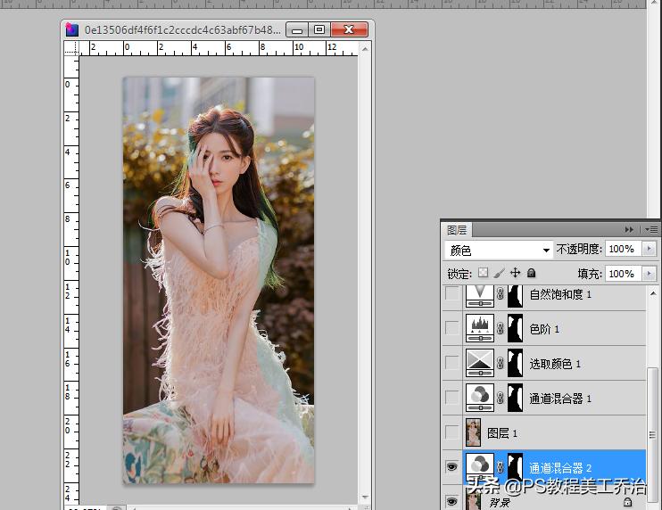Open the layers panel options menu
Screen dimensions: 662x510
[x=652, y=229]
